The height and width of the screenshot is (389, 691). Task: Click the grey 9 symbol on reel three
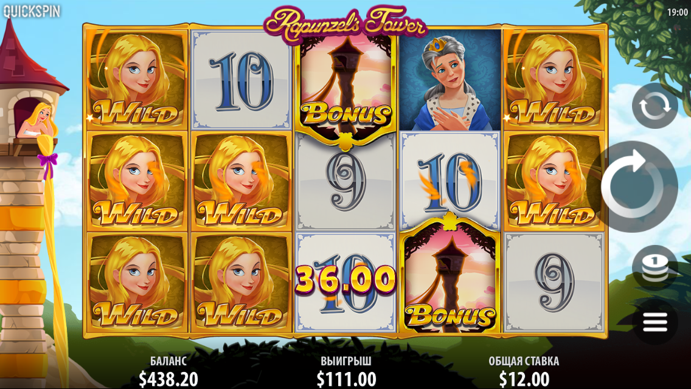[345, 183]
